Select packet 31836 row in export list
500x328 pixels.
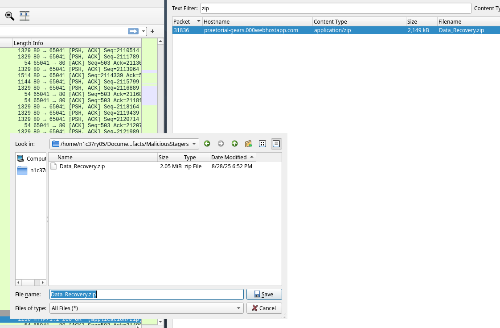[x=312, y=30]
